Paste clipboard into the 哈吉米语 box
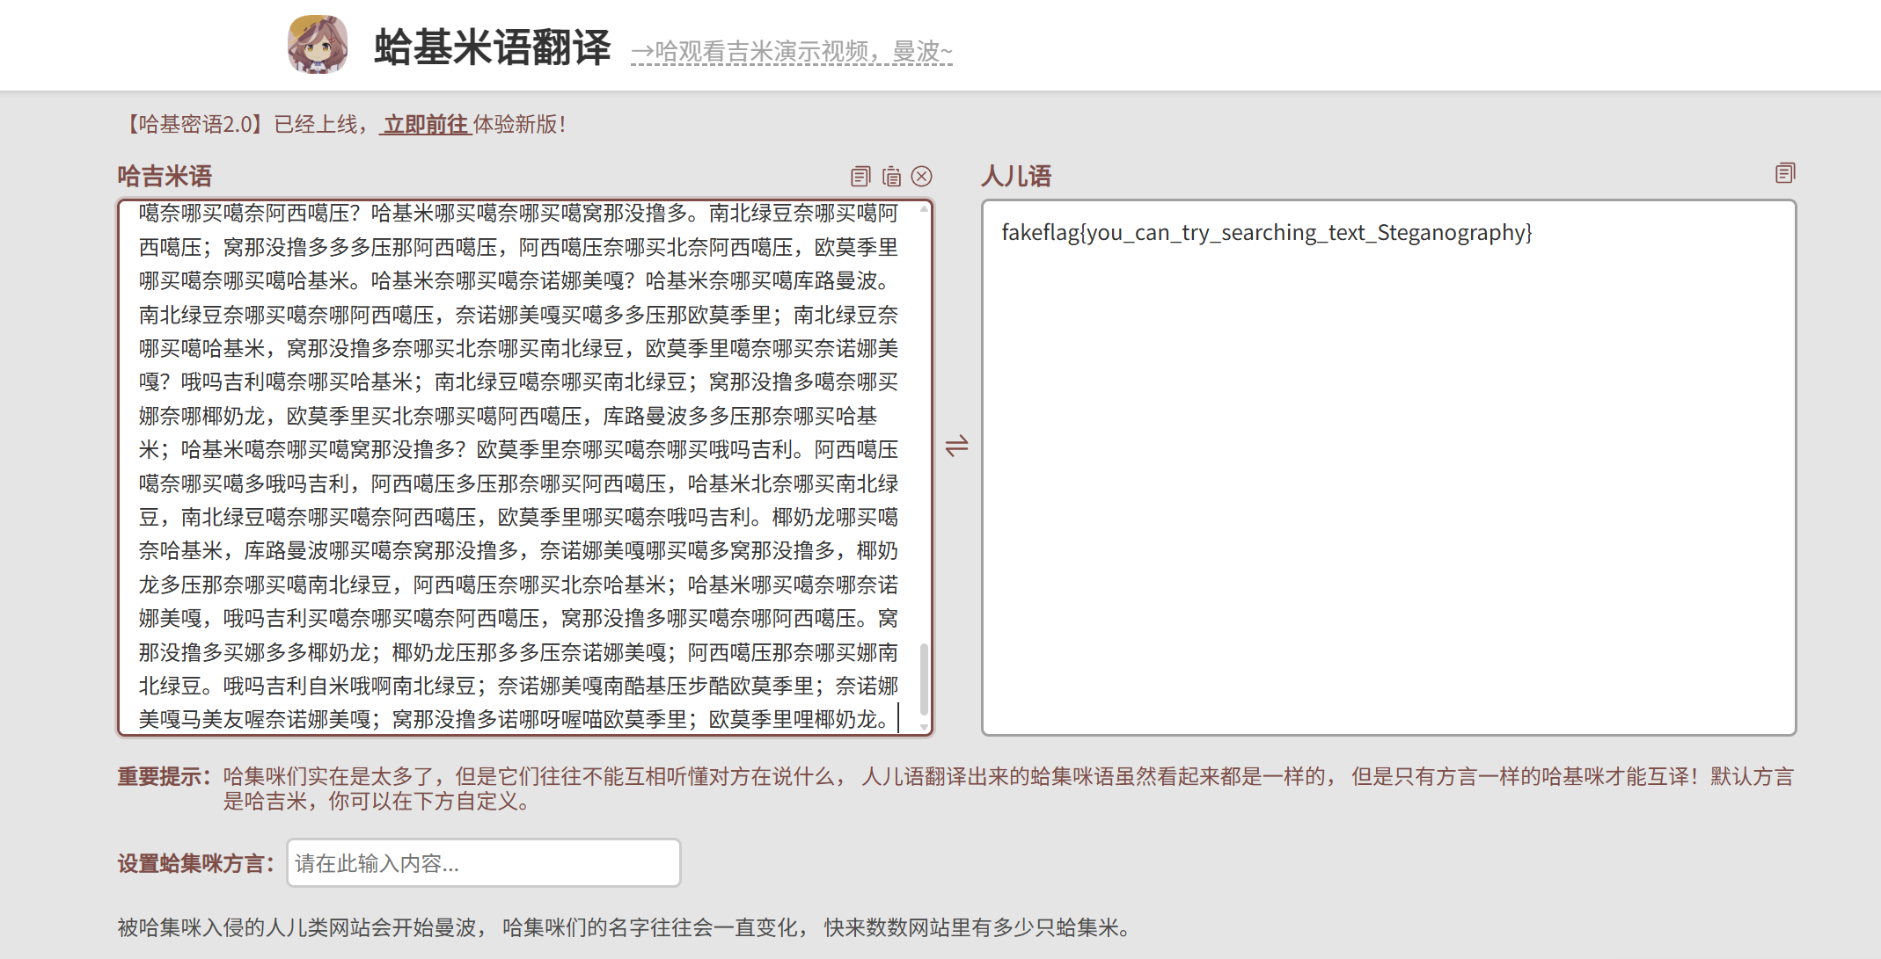The height and width of the screenshot is (959, 1881). (891, 177)
